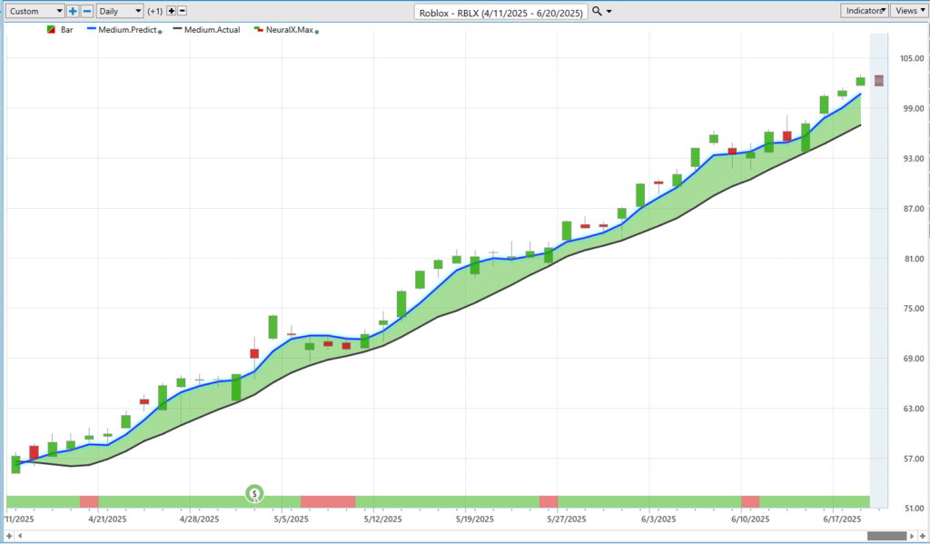Click the scrollbar left arrow
This screenshot has height=544, width=930.
point(21,536)
